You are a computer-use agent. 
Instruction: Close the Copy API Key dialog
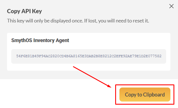point(172,6)
